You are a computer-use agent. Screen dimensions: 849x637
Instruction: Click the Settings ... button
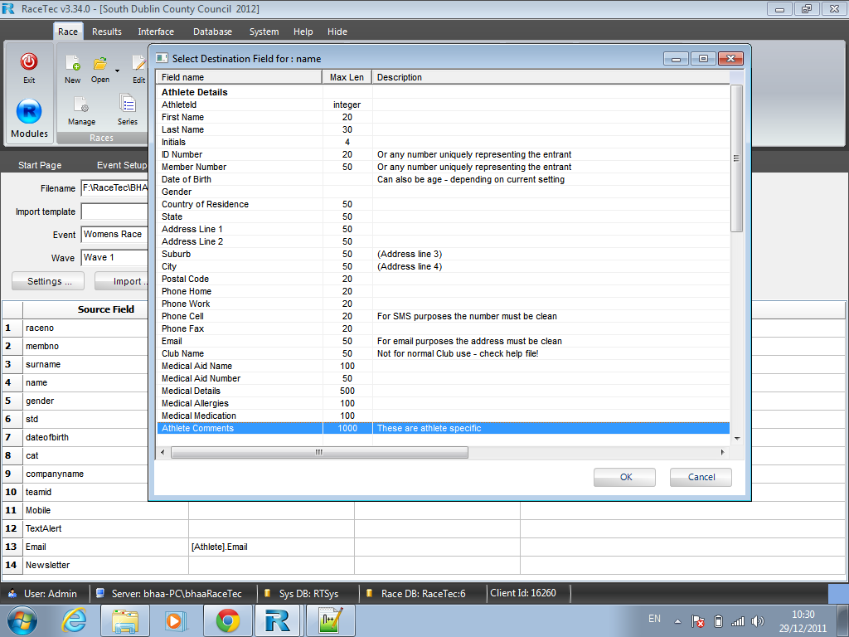(48, 281)
